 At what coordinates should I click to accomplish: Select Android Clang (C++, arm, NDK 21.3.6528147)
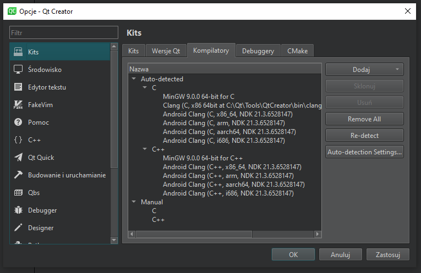pos(228,175)
